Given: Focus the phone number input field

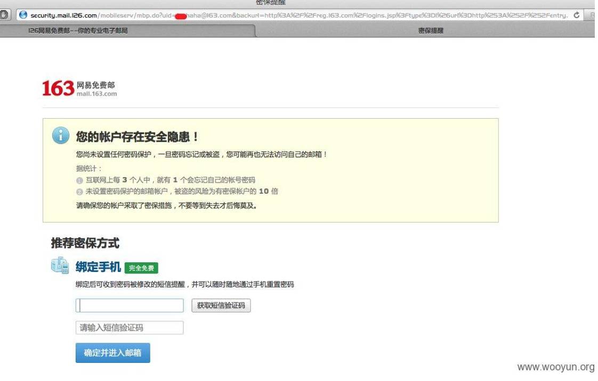Looking at the screenshot, I should [130, 305].
